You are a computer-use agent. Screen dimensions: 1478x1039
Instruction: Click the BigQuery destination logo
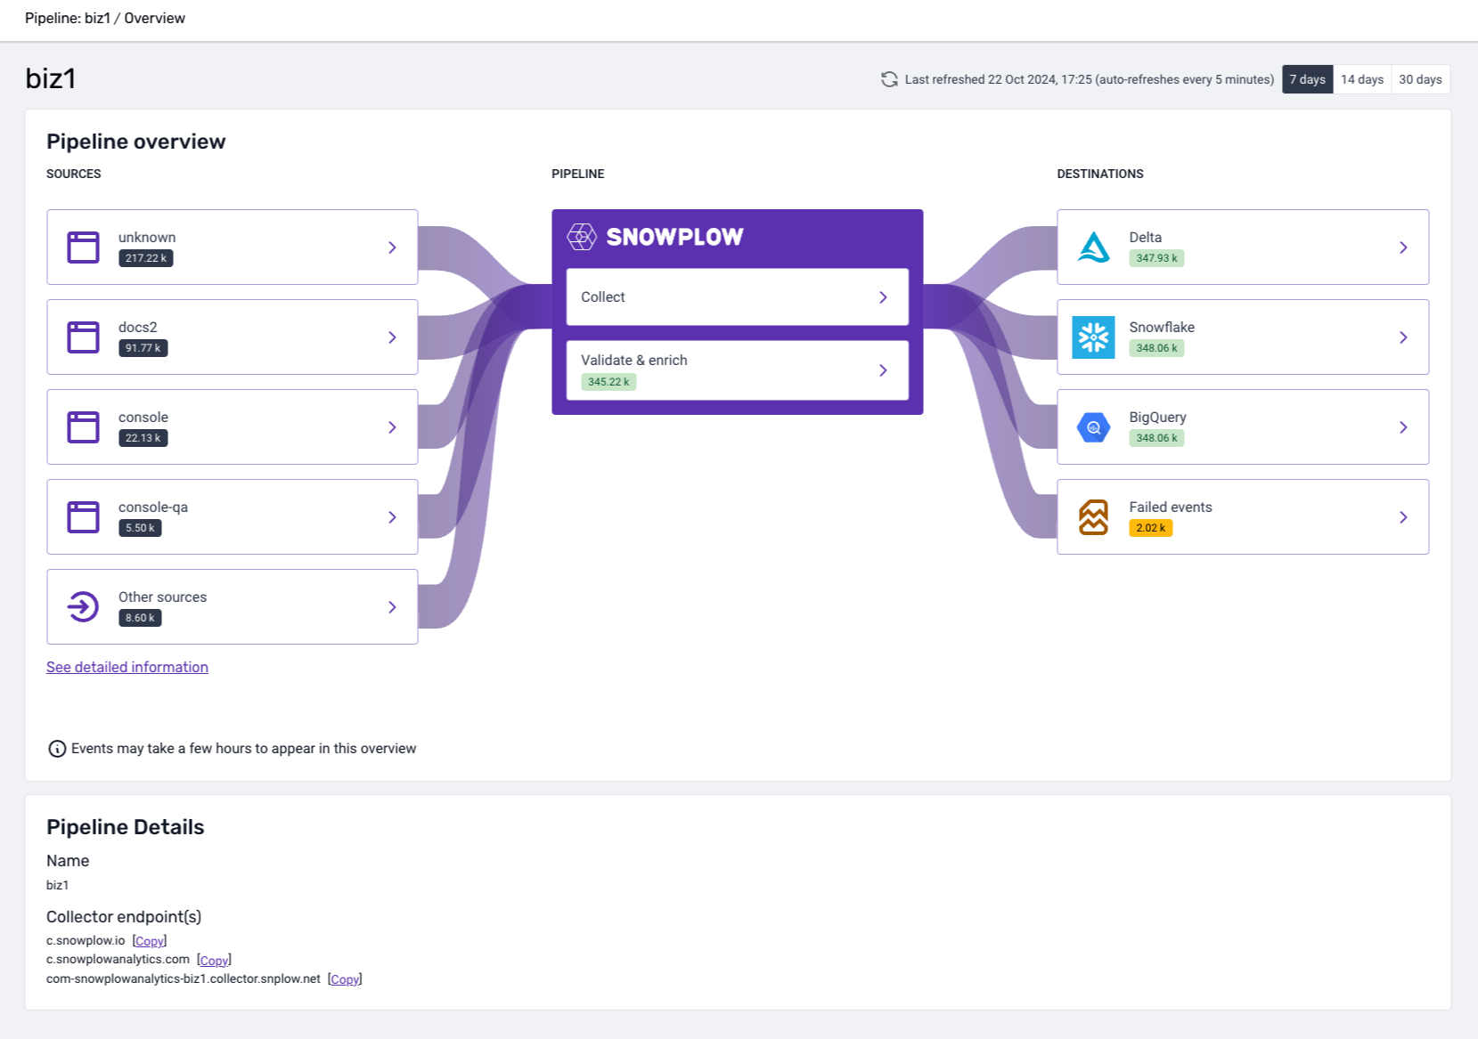pos(1094,427)
